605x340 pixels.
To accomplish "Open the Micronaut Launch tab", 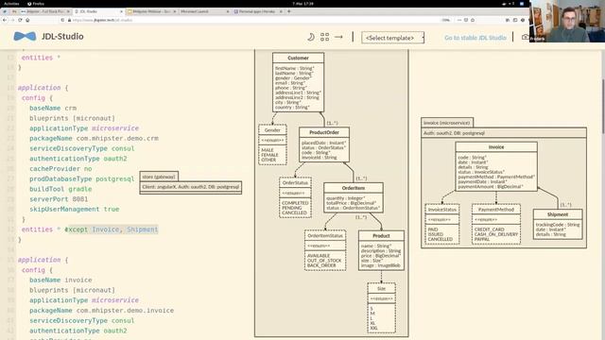I will coord(204,11).
